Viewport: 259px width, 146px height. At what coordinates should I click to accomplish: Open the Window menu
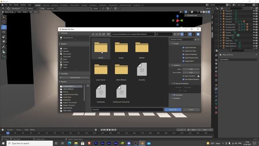pyautogui.click(x=23, y=5)
